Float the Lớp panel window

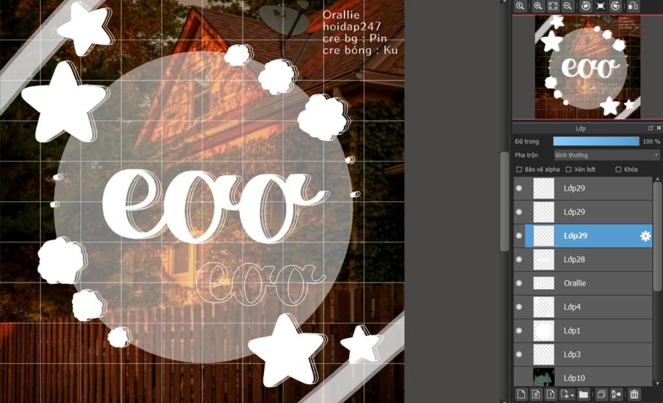click(x=651, y=128)
